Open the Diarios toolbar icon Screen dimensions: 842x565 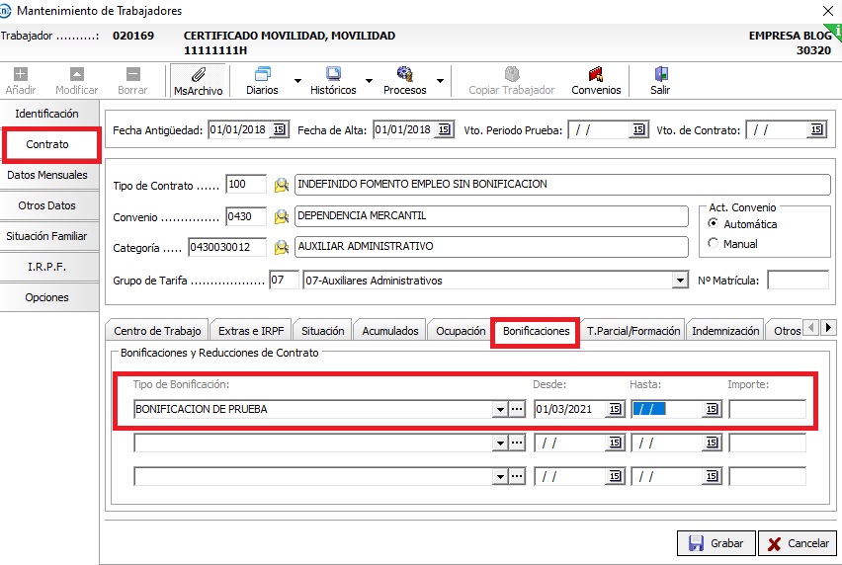263,73
